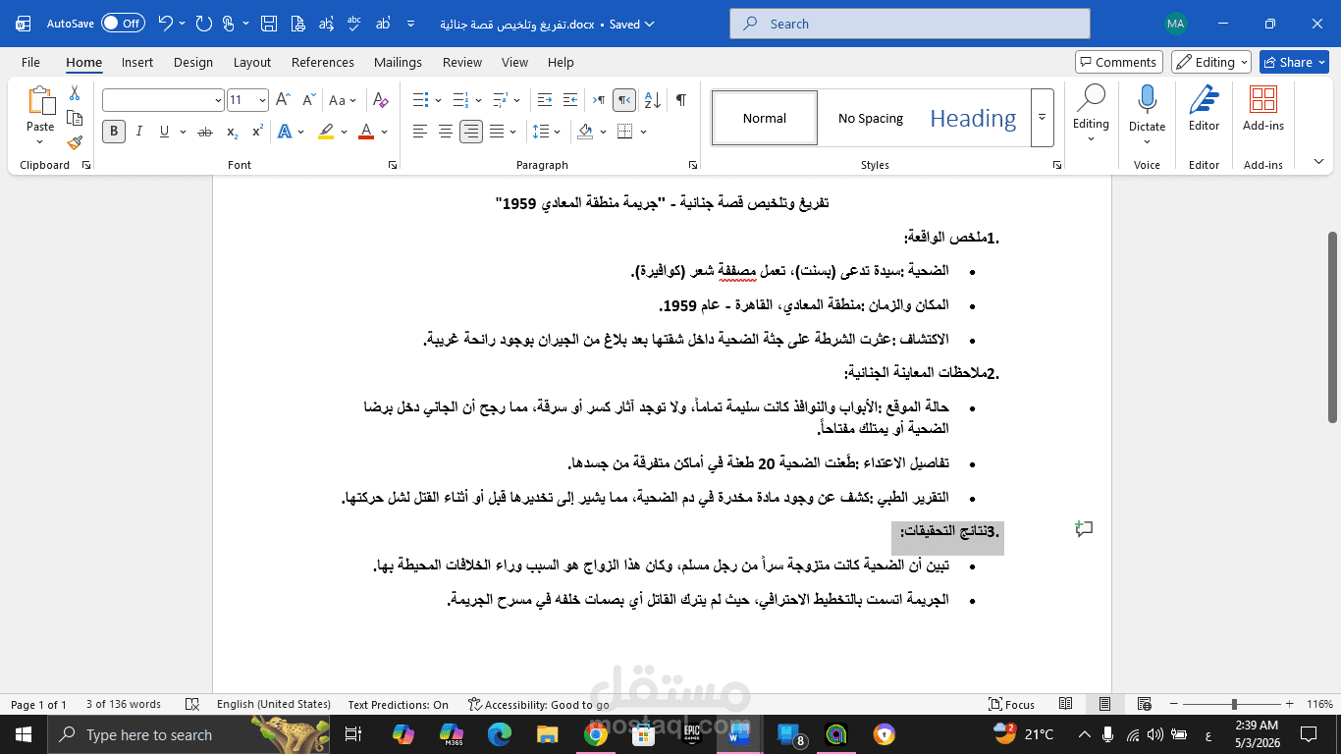The width and height of the screenshot is (1341, 754).
Task: Align text left
Action: (420, 132)
